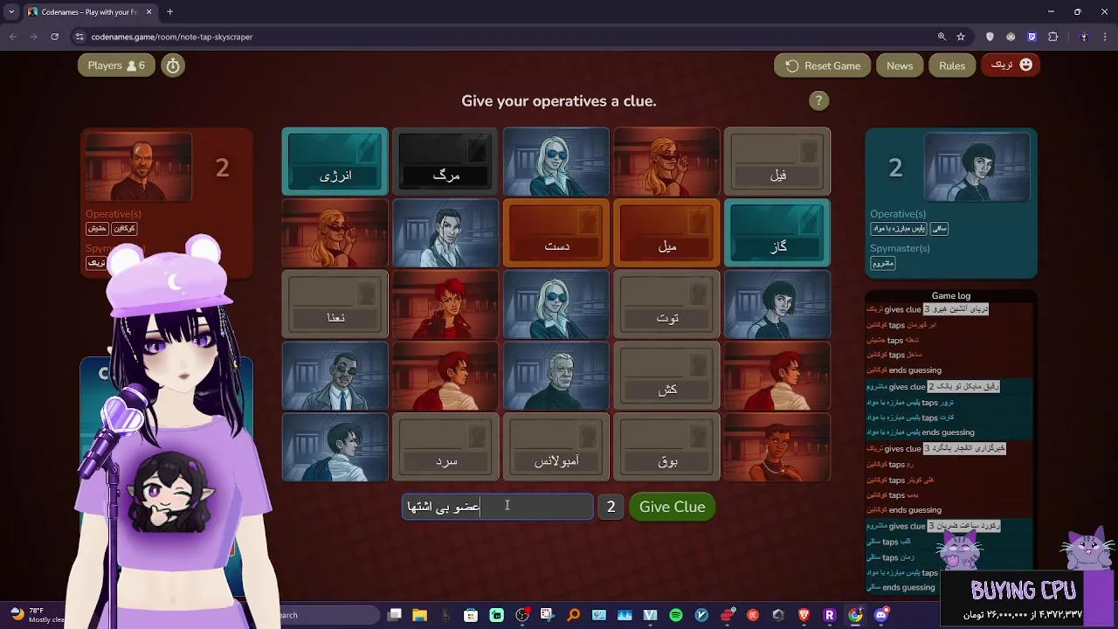Screen dimensions: 1118x629
Task: Close the Codenames browser tab
Action: [x=148, y=12]
